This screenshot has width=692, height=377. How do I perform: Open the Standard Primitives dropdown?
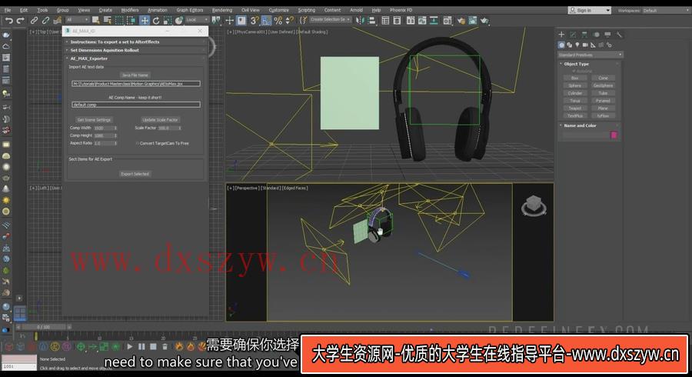591,55
